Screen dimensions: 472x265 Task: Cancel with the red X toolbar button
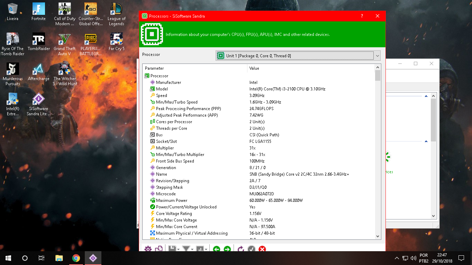point(262,249)
